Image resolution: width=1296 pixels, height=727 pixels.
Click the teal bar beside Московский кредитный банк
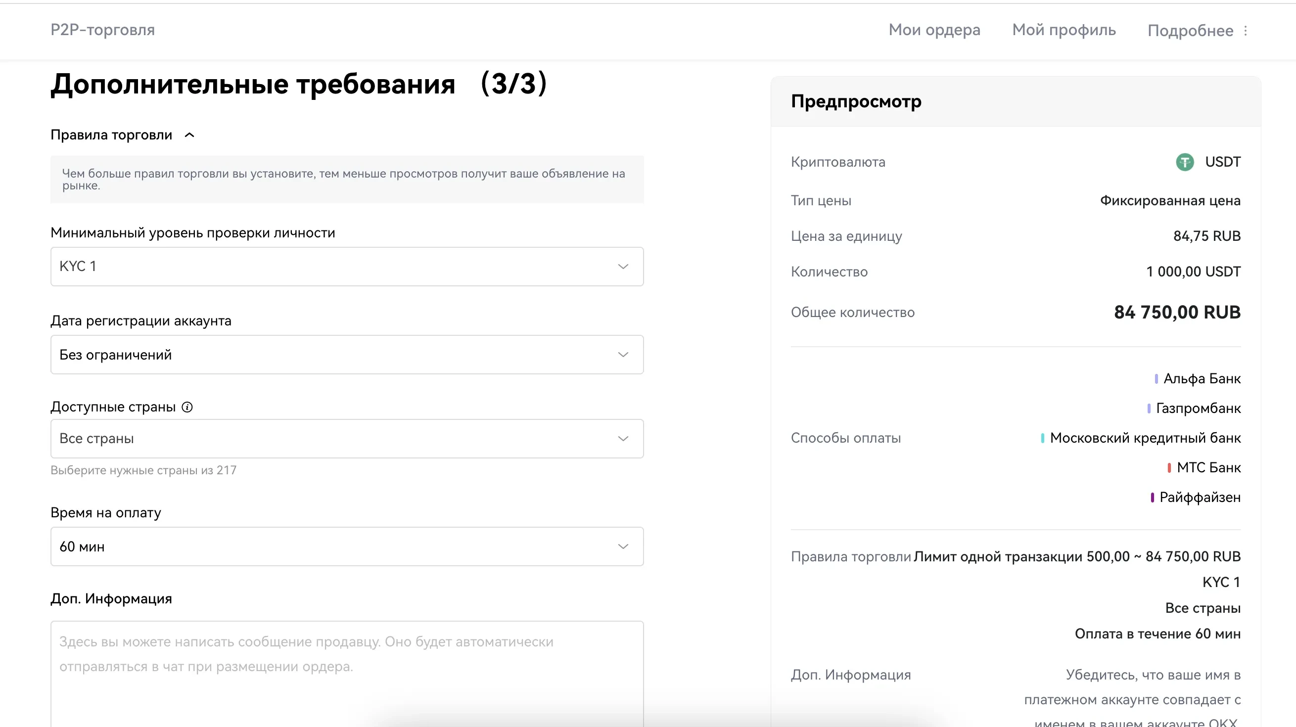(1044, 438)
